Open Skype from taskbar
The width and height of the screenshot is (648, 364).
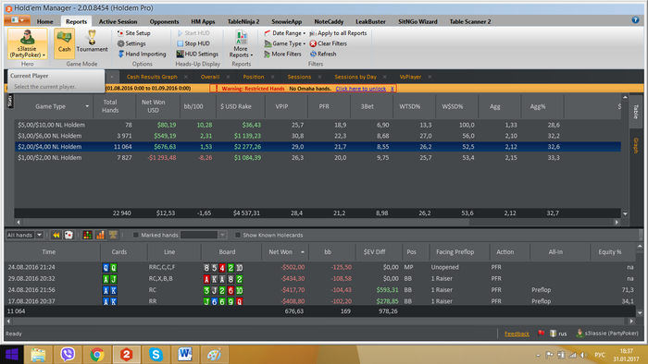click(x=156, y=355)
